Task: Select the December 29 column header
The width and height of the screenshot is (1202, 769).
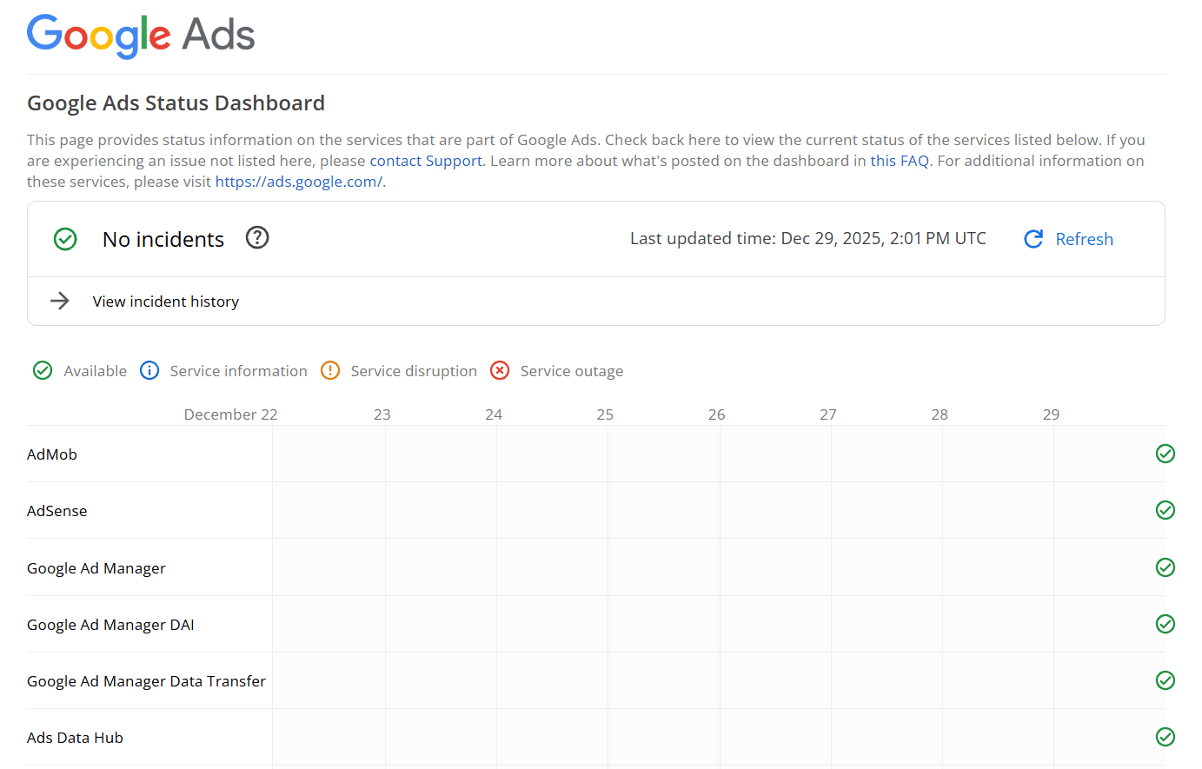Action: click(1051, 414)
